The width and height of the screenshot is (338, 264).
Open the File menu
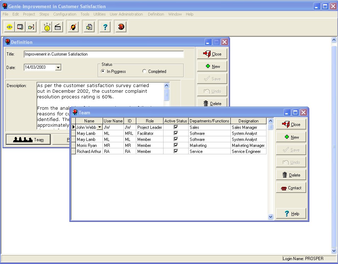[x=5, y=14]
